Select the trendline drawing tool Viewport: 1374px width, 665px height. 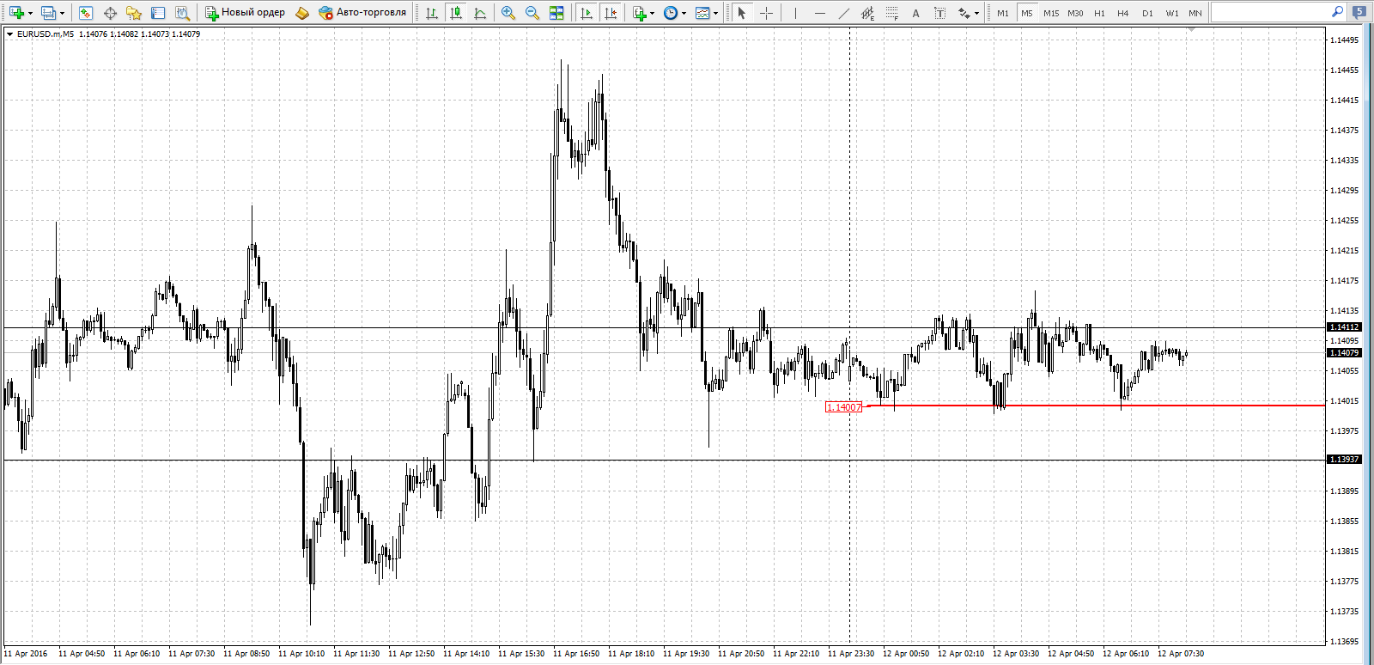(x=843, y=13)
